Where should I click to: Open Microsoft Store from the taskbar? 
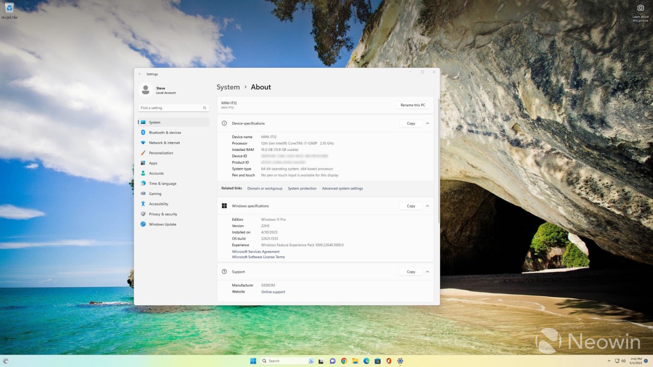point(378,361)
